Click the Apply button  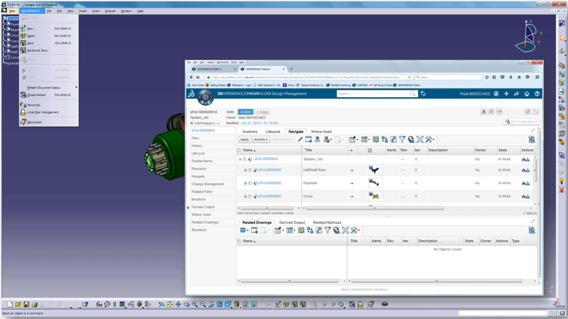coord(245,139)
